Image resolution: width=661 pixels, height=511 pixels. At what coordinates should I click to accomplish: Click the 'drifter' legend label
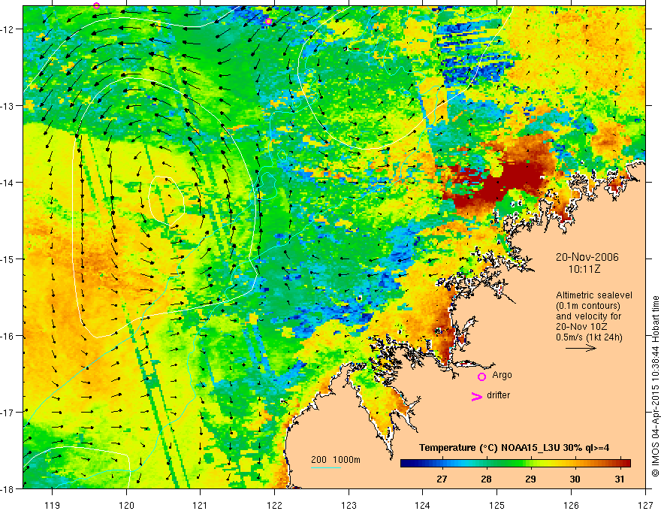pos(498,395)
